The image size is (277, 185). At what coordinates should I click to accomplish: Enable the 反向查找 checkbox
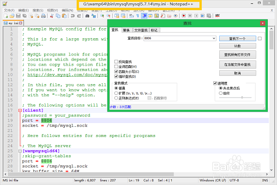coord(116,62)
